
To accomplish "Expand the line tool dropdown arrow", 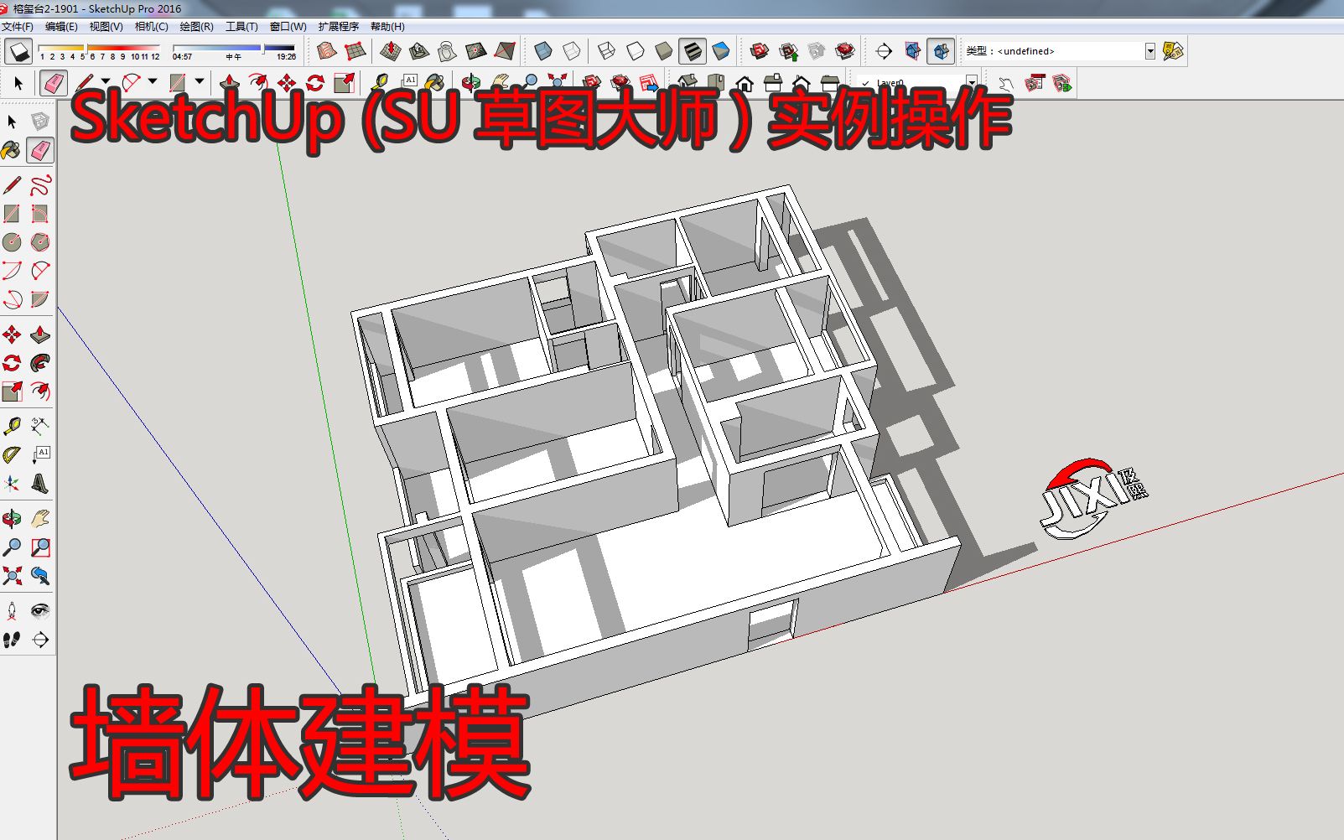I will click(x=106, y=81).
